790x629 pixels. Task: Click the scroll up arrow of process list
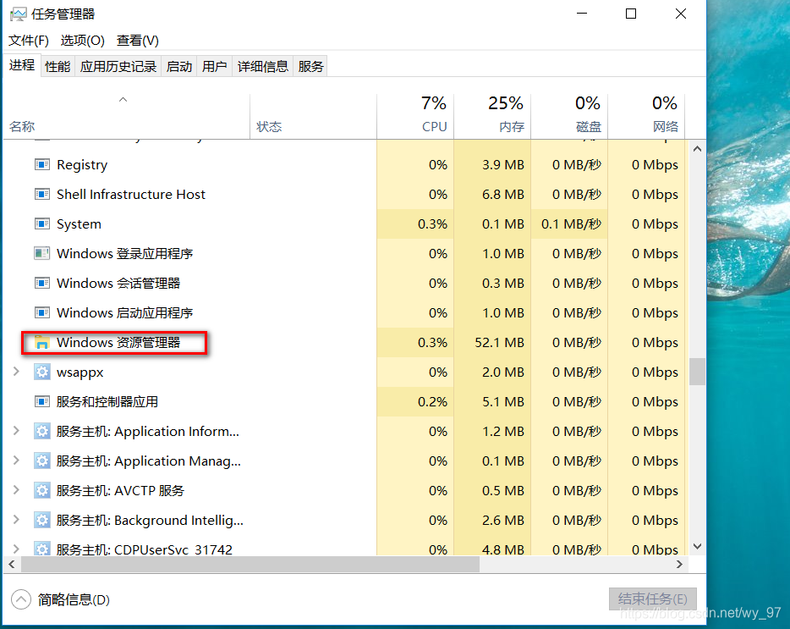click(697, 149)
